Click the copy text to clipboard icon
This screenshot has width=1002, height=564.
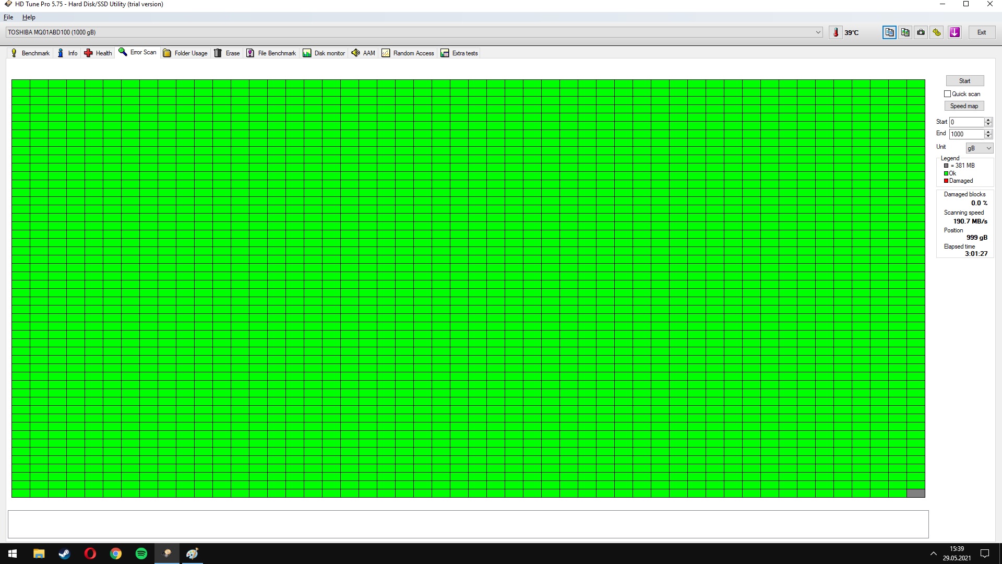click(x=889, y=32)
